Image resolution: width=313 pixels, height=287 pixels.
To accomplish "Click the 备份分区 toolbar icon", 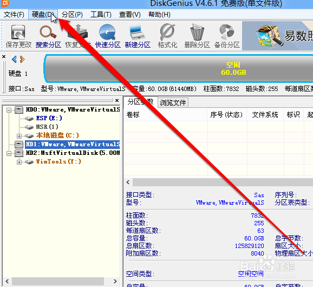I will click(x=227, y=36).
